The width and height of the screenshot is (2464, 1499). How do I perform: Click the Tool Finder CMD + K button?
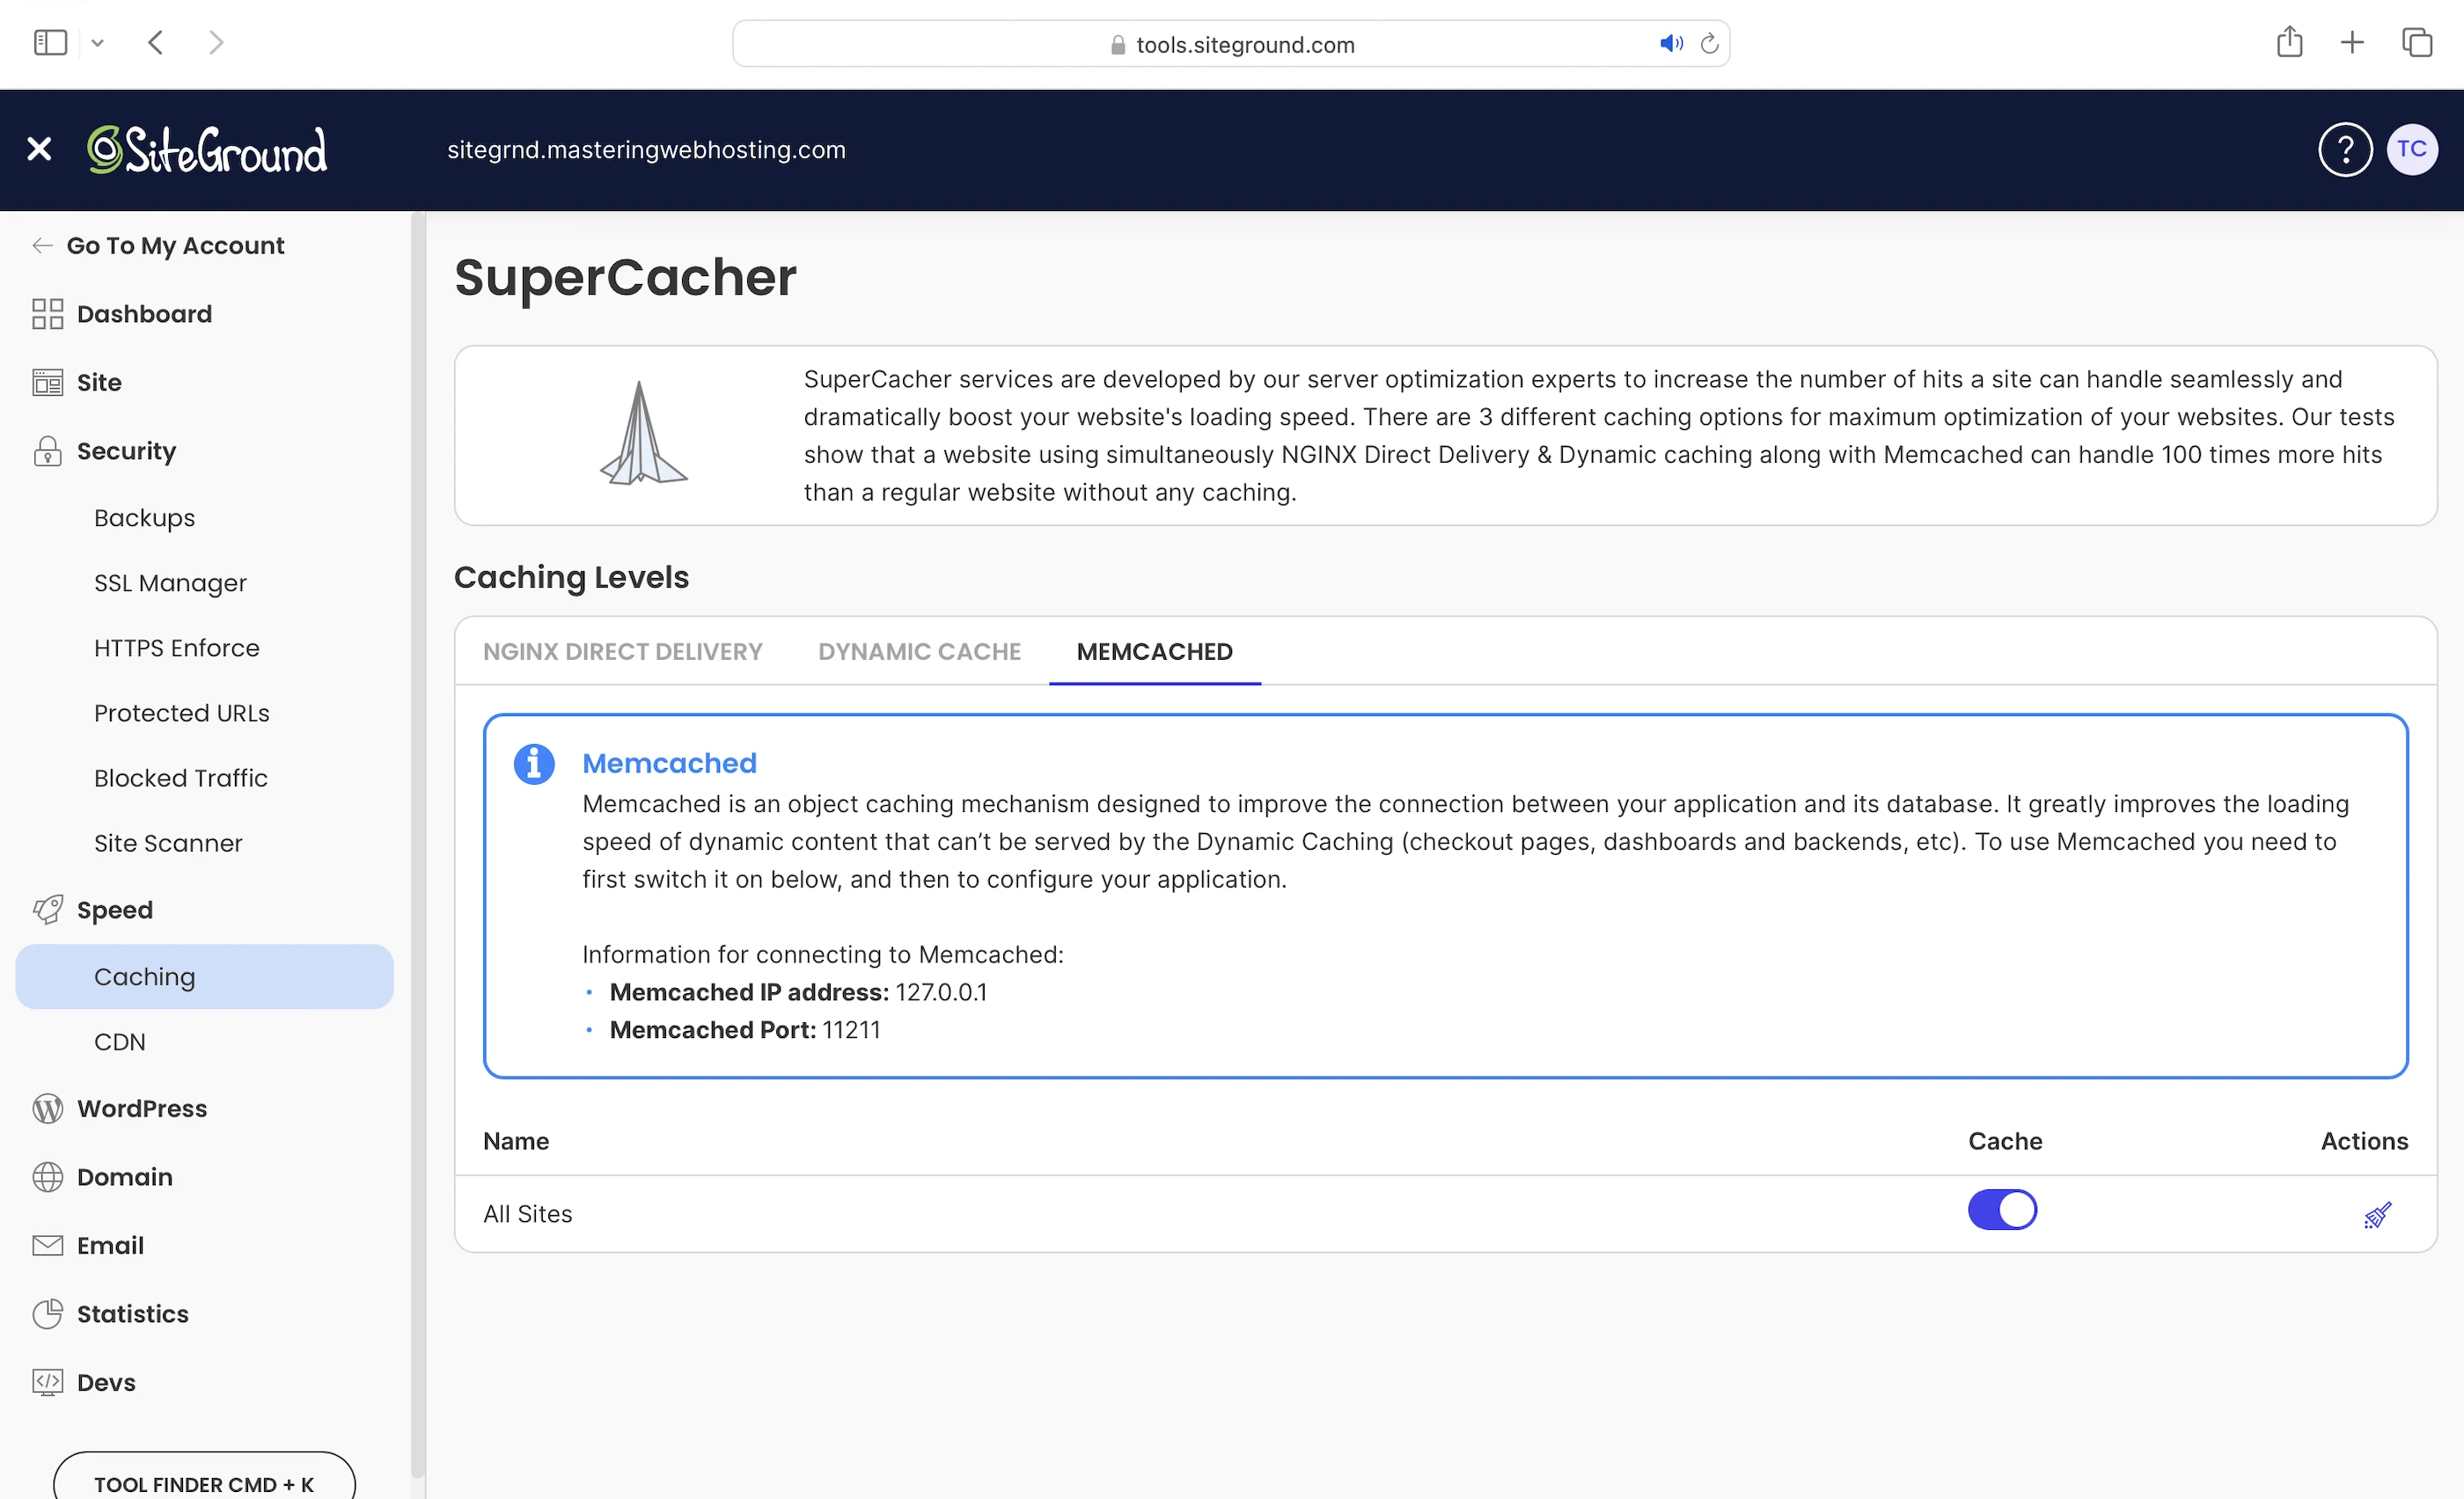pyautogui.click(x=204, y=1482)
